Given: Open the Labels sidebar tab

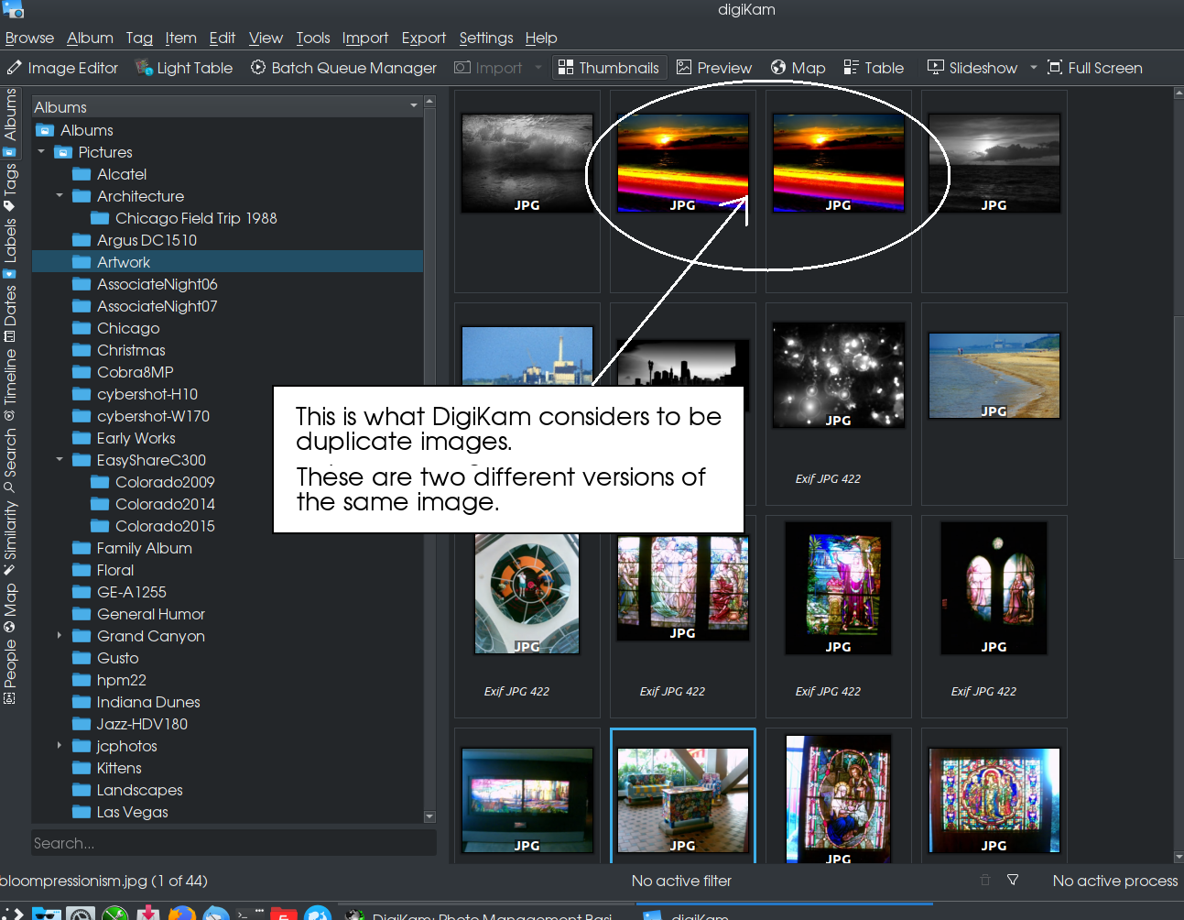Looking at the screenshot, I should (10, 248).
